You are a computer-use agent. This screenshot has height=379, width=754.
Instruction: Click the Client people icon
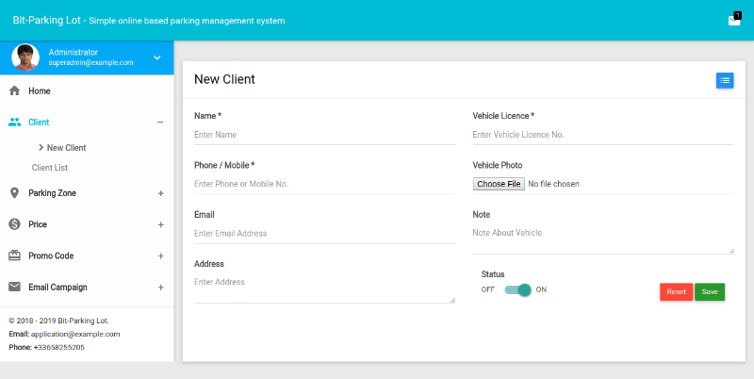click(14, 123)
